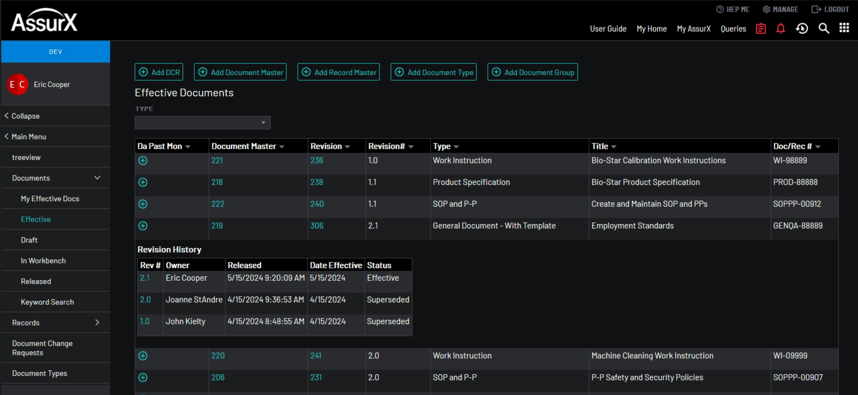The image size is (858, 395).
Task: Click the Logout icon
Action: click(x=816, y=9)
